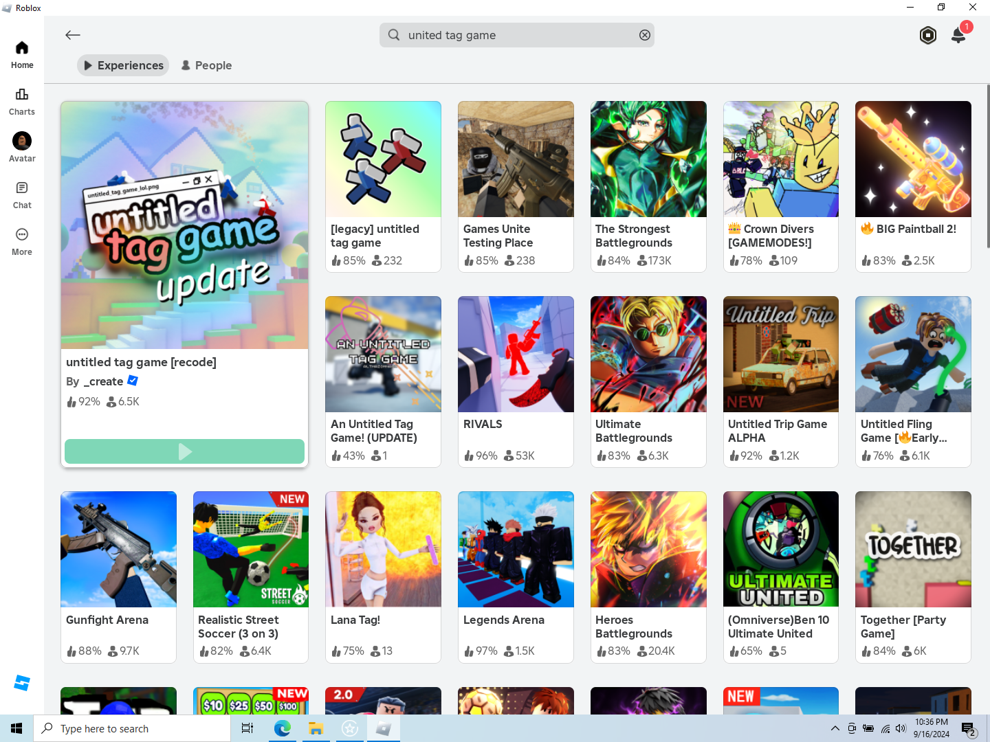Show hidden system tray icons
This screenshot has height=742, width=990.
coord(835,728)
